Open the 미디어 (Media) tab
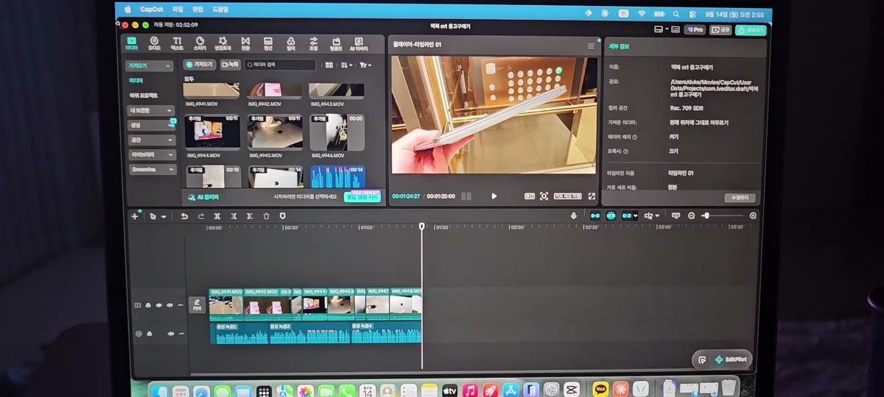 coord(132,43)
